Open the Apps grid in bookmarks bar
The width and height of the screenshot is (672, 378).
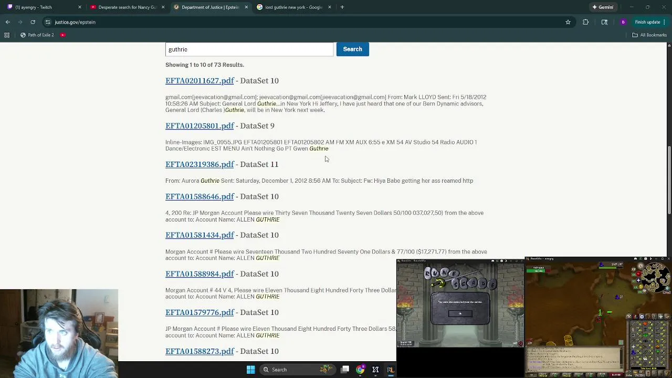point(7,35)
